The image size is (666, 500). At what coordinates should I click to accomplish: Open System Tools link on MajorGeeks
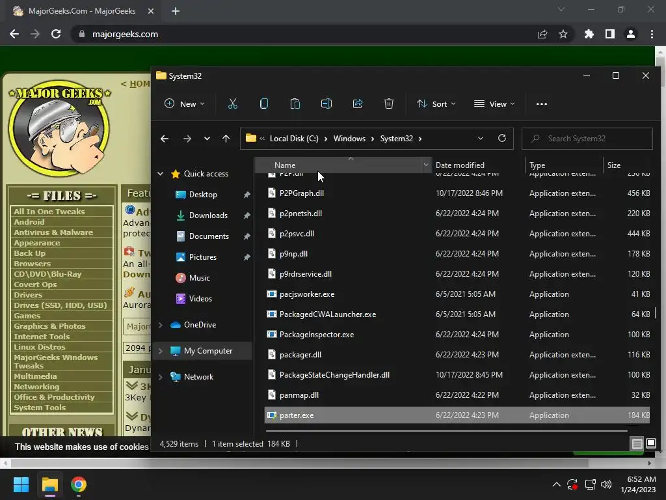click(40, 408)
